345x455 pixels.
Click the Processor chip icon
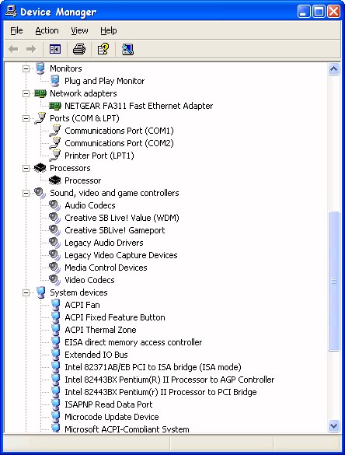pos(55,180)
